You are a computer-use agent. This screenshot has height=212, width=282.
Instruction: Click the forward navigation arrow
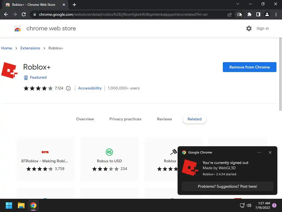coord(15,14)
